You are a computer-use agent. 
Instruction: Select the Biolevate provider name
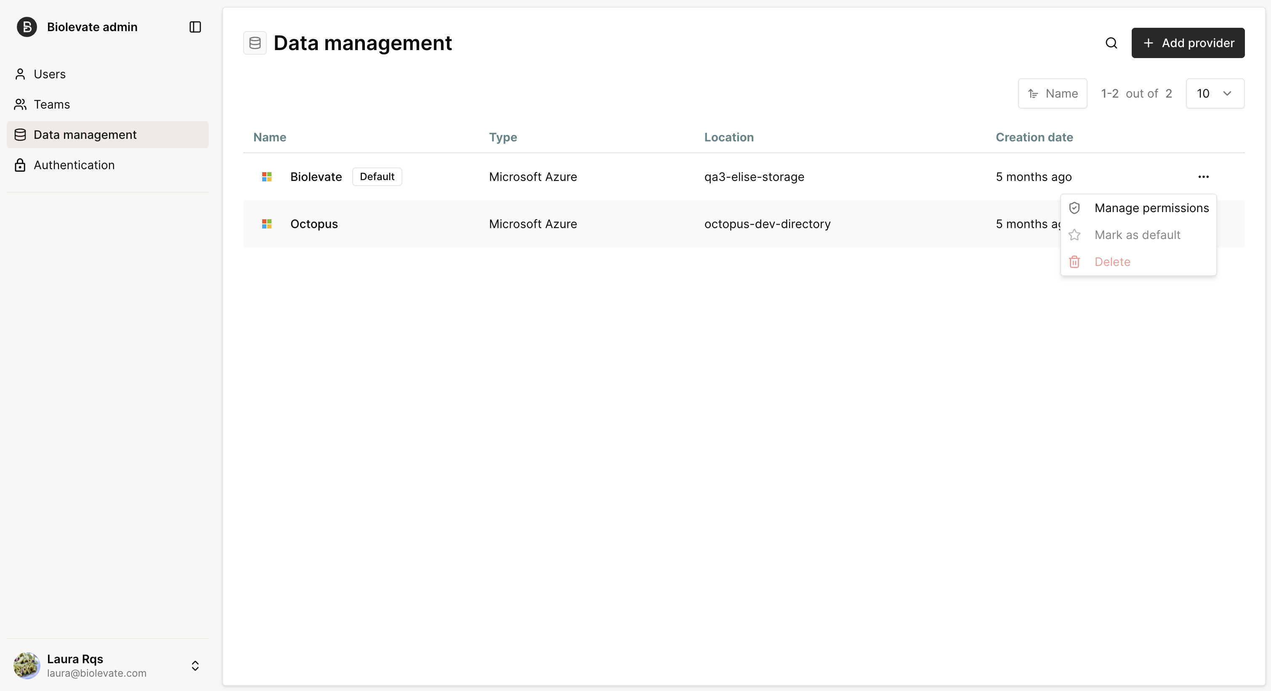click(316, 177)
